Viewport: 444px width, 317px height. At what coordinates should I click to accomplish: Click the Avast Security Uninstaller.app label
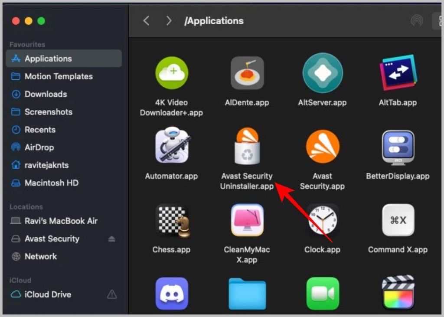[247, 181]
